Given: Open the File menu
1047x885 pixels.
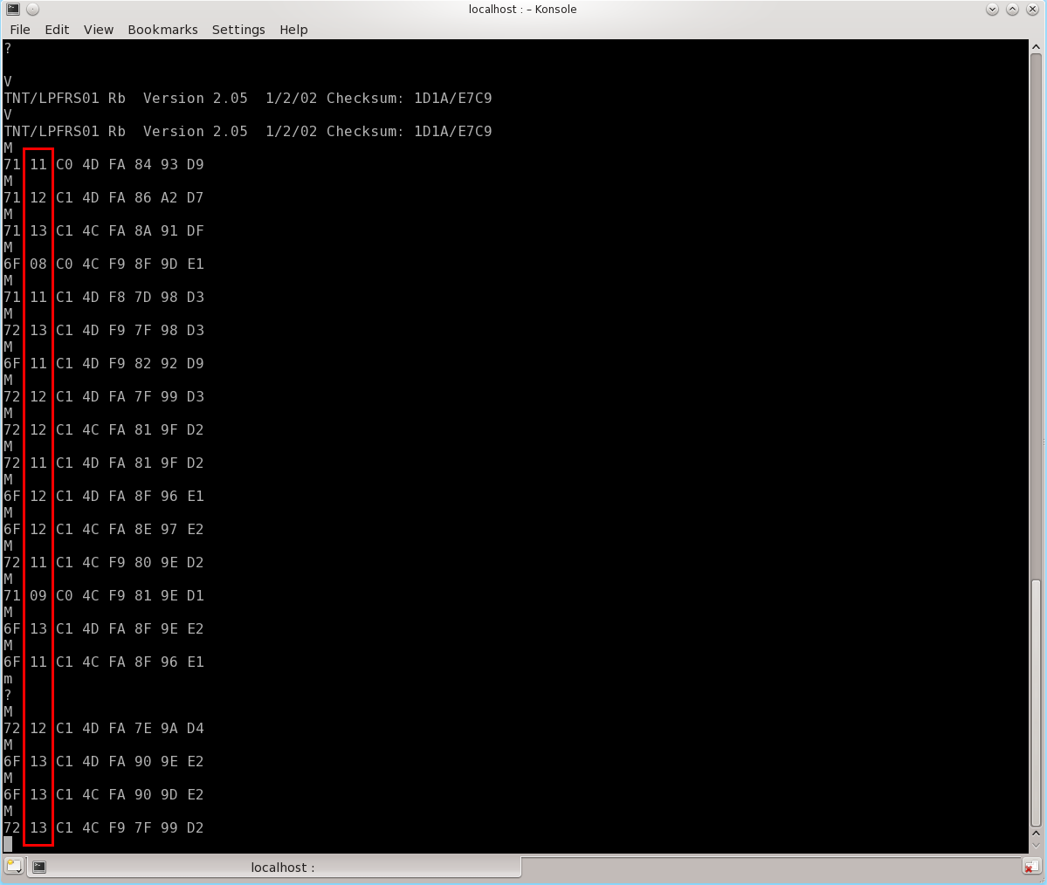Looking at the screenshot, I should pyautogui.click(x=20, y=30).
